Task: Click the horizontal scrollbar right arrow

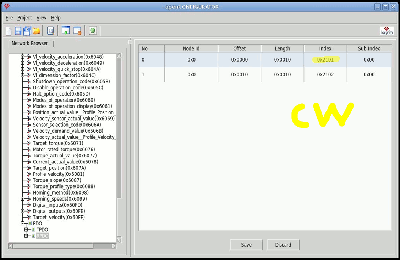Action: [x=114, y=246]
